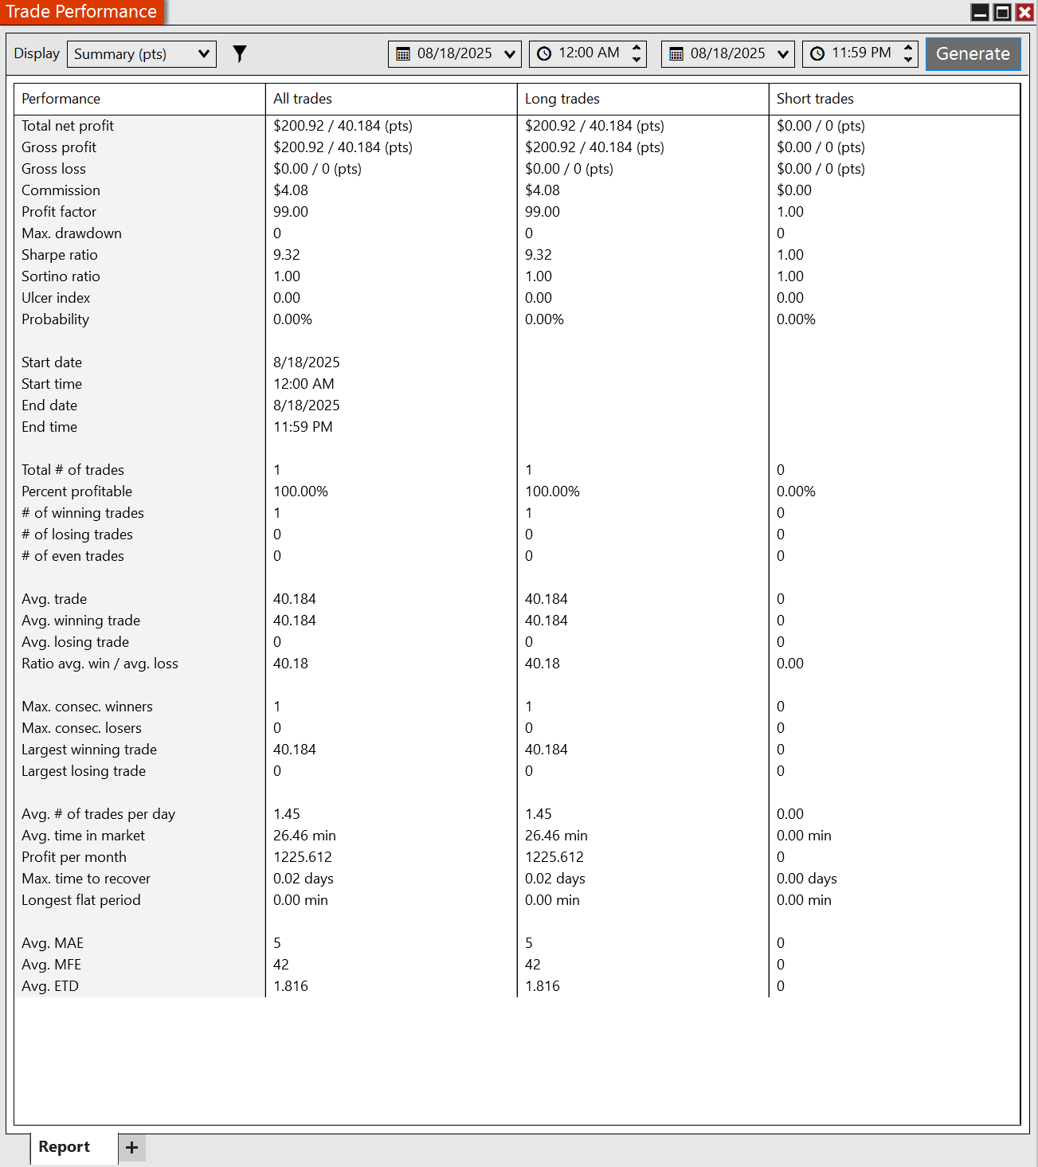
Task: Click the Avg. winning trade label
Action: click(80, 621)
